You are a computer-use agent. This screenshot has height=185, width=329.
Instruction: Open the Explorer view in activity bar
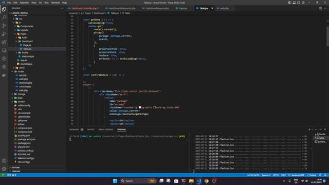tap(4, 9)
